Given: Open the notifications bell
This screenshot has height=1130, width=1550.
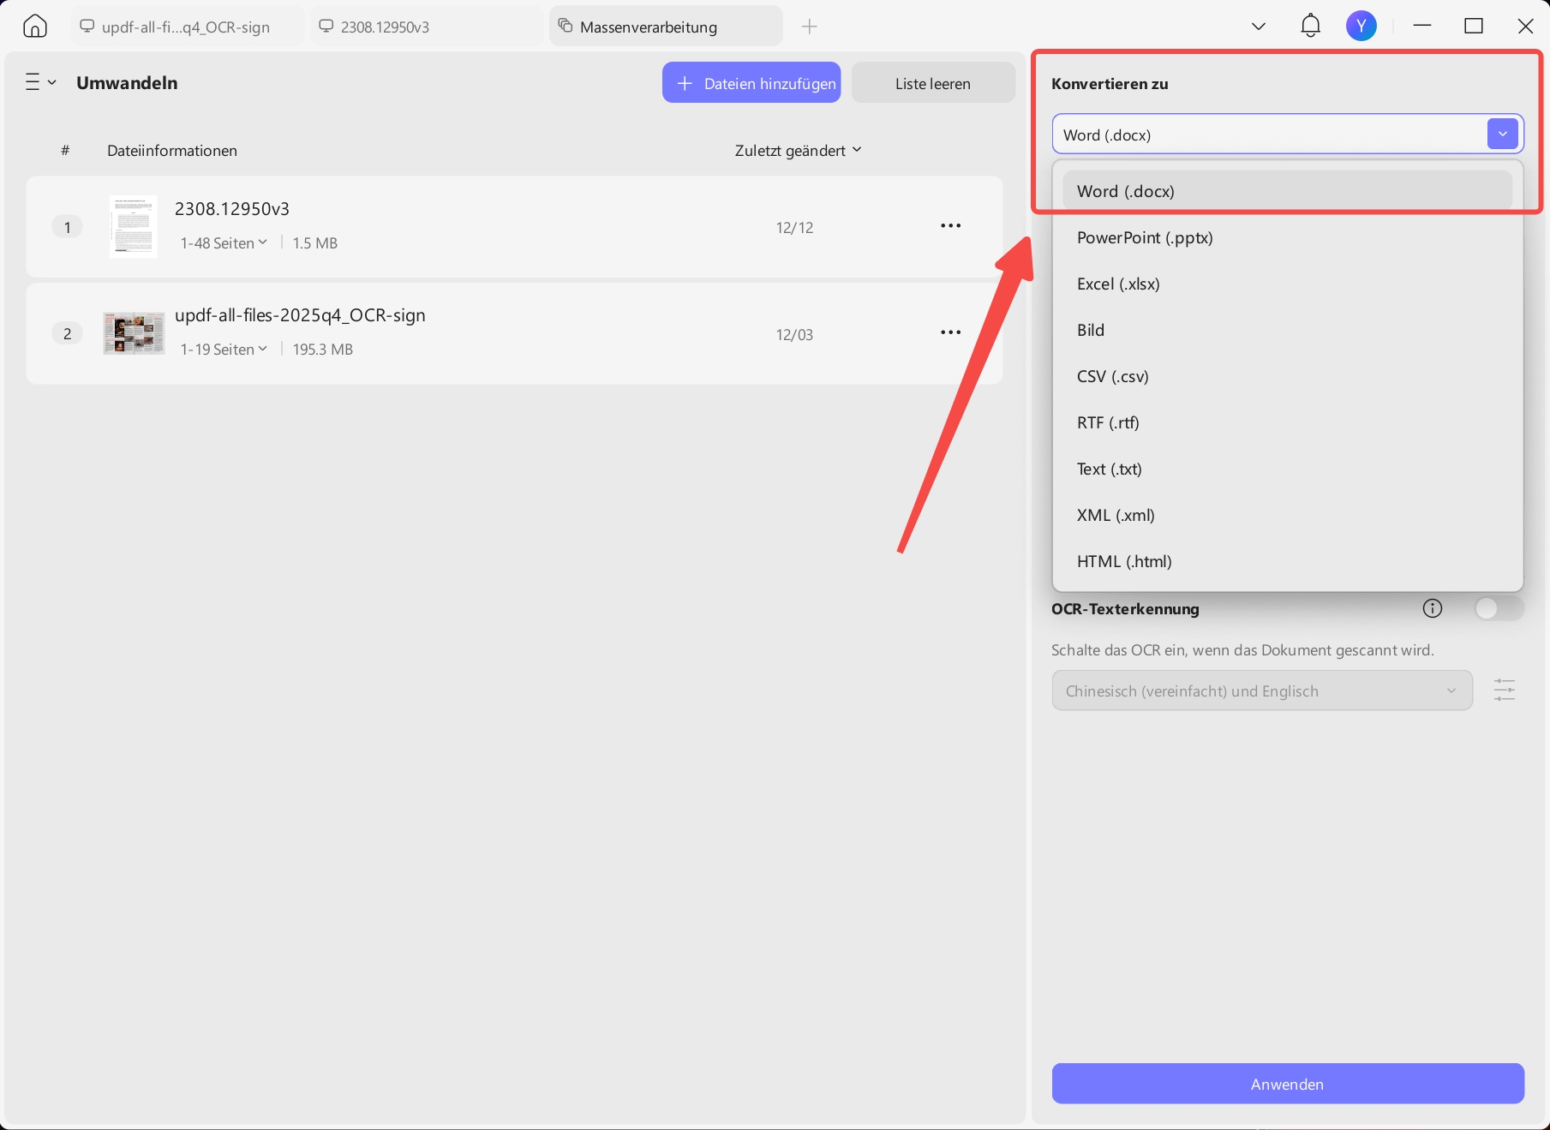Looking at the screenshot, I should 1310,26.
